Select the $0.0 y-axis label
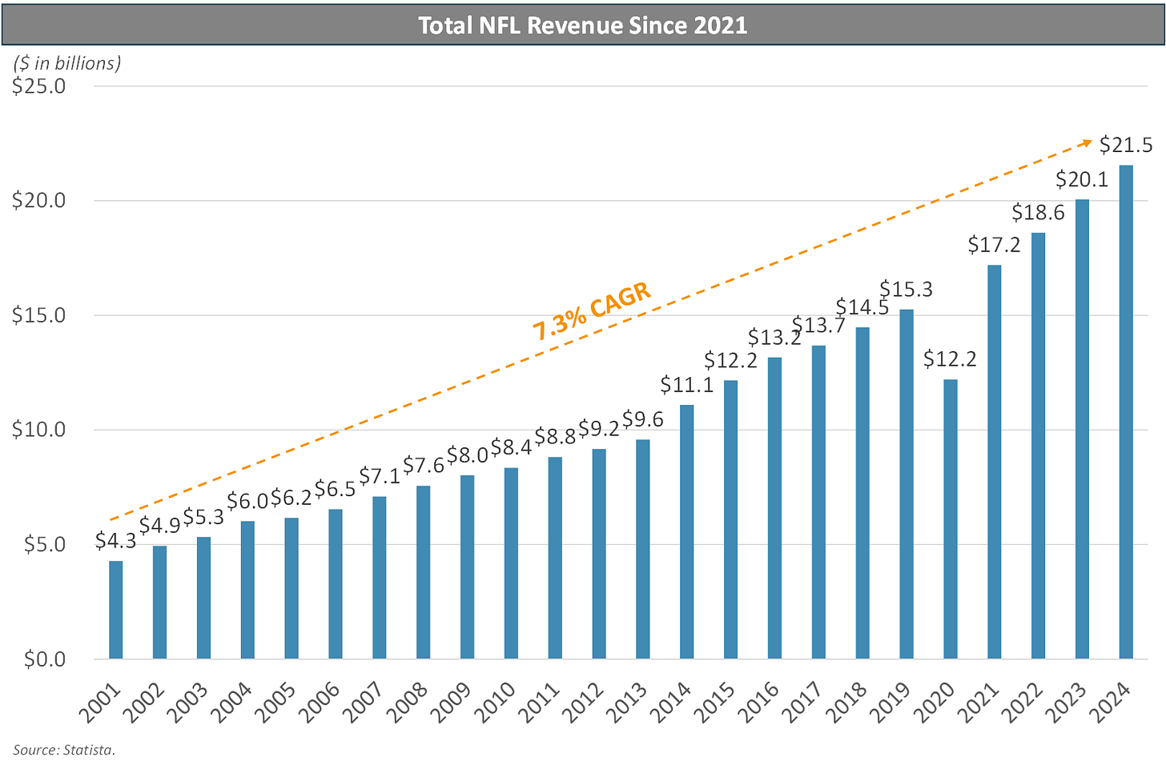Viewport: 1166px width, 769px height. pyautogui.click(x=44, y=659)
